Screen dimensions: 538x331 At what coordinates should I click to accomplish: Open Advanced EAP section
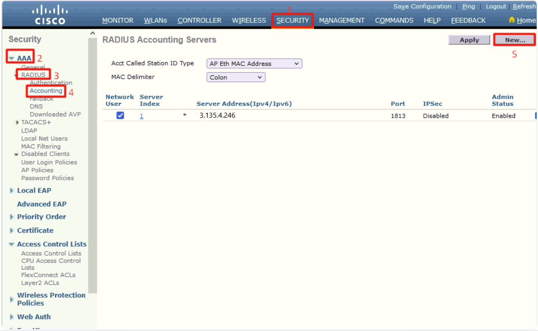42,204
